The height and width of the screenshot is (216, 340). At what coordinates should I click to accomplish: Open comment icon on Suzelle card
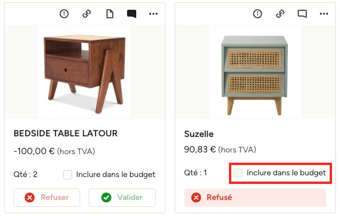[302, 14]
